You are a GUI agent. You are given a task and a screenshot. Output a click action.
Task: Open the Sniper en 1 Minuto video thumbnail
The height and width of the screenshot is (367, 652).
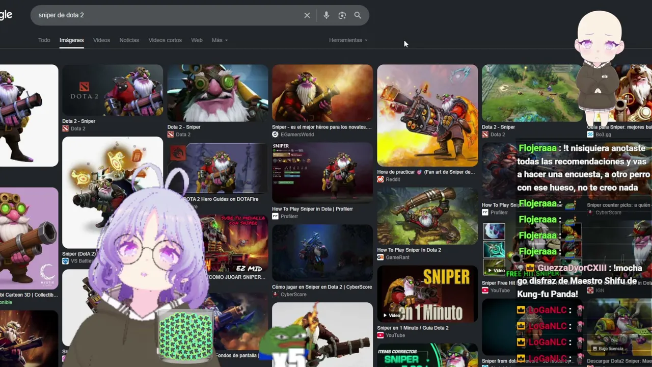tap(427, 294)
